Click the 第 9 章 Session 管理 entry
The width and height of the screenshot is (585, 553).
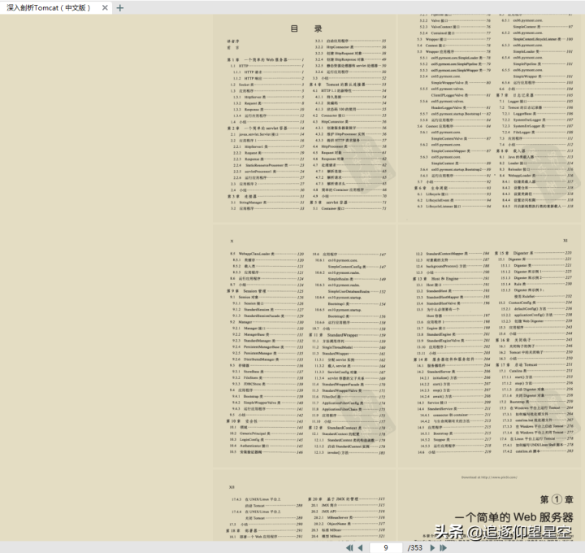(x=265, y=291)
